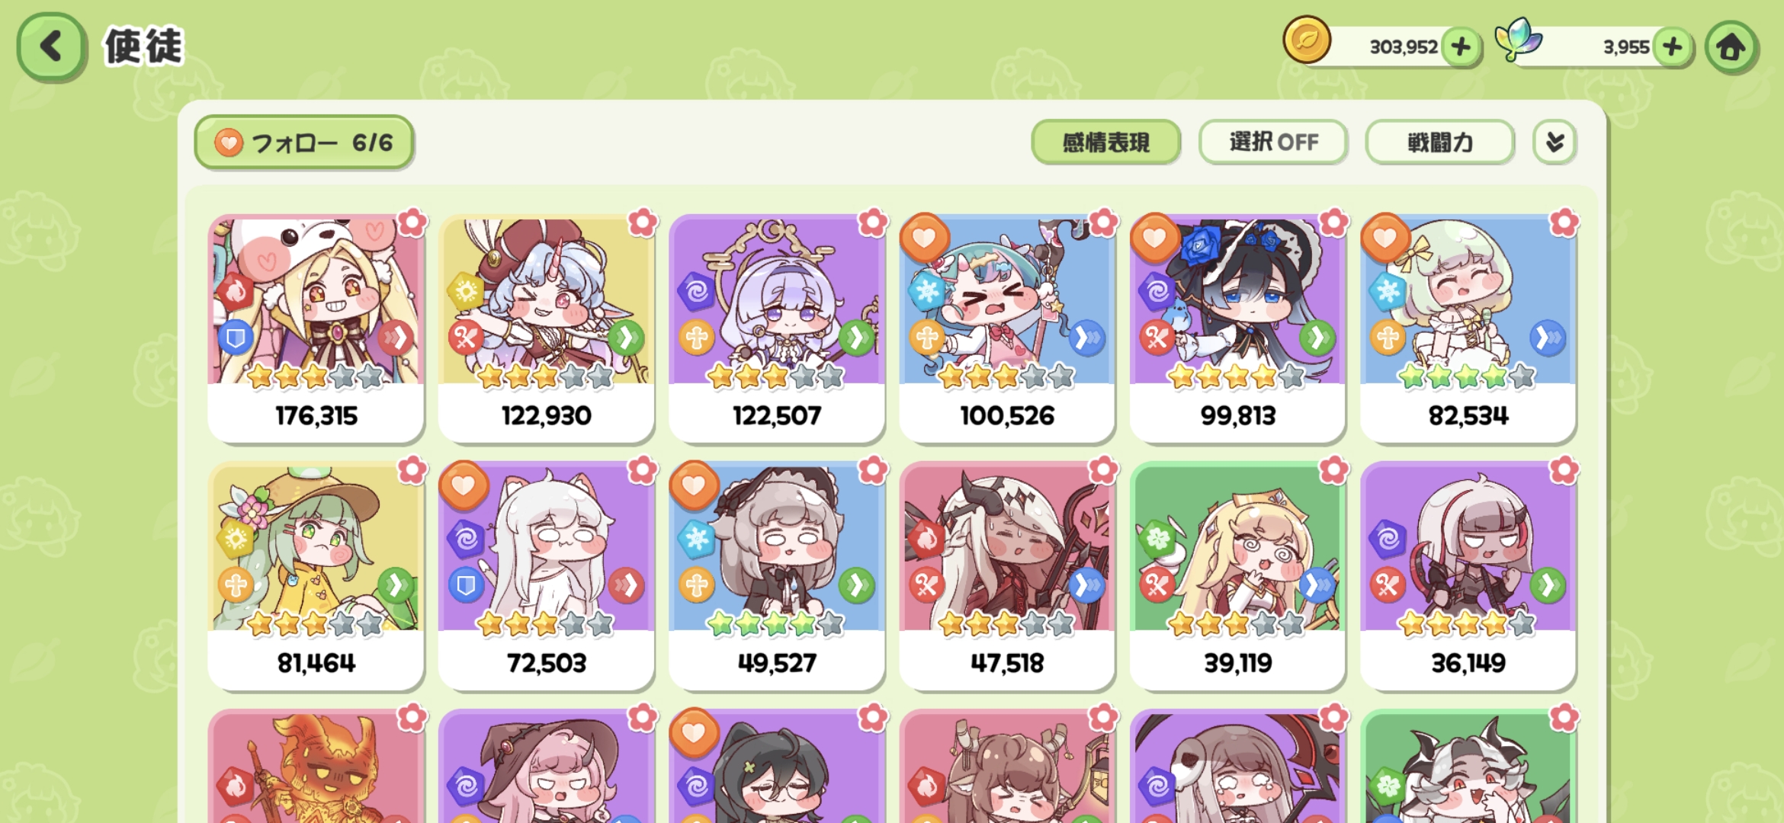Open character card with 36,149 power
The image size is (1784, 823).
(x=1468, y=576)
